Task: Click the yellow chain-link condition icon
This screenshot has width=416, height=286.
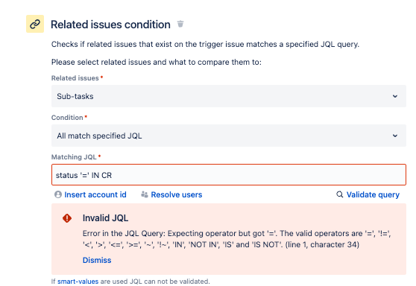Action: click(x=35, y=24)
